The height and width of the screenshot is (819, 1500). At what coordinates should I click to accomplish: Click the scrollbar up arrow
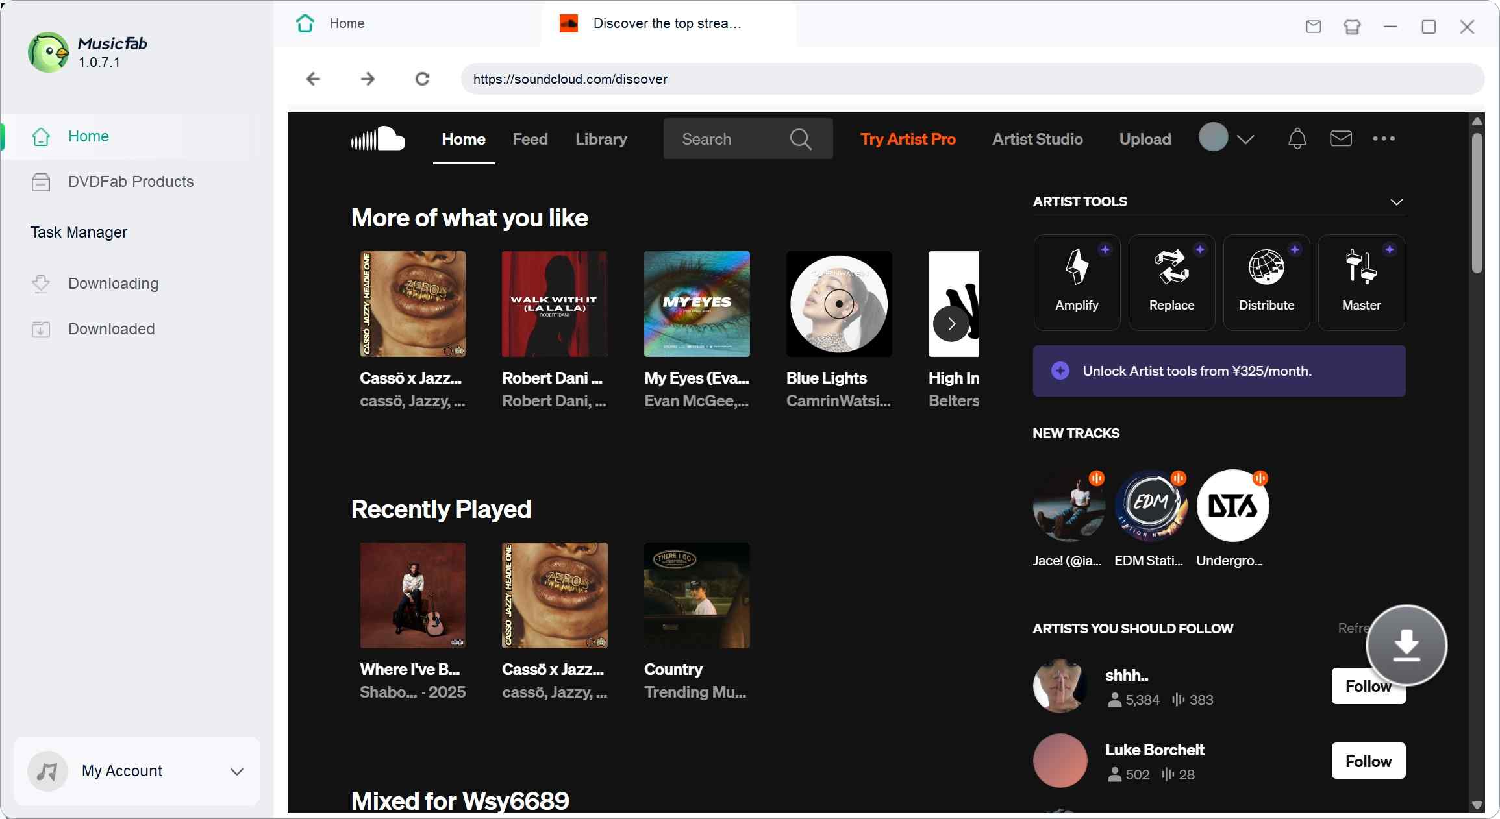coord(1477,121)
